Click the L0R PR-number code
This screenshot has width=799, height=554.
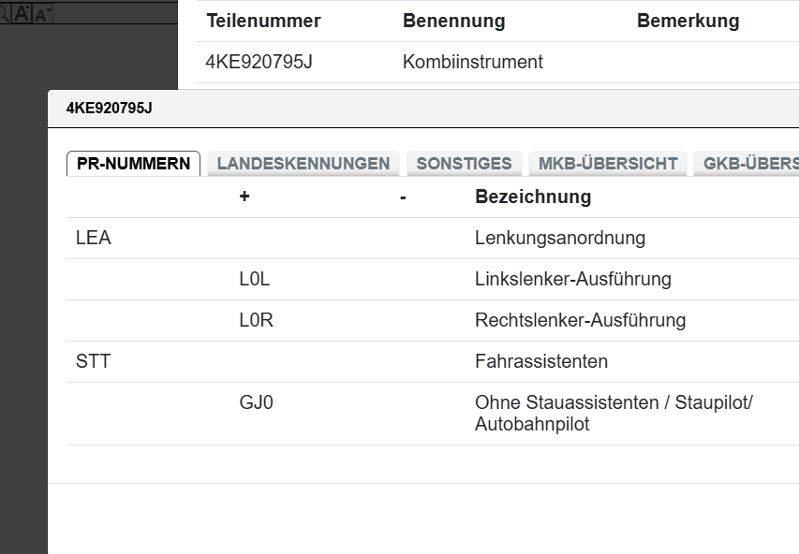(x=256, y=321)
